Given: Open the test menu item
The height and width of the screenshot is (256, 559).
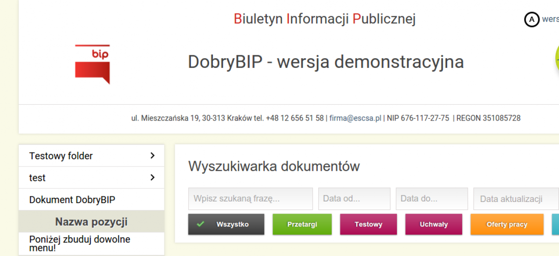Looking at the screenshot, I should click(x=91, y=177).
